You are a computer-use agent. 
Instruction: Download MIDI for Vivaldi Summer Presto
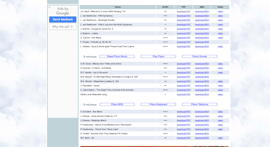pyautogui.click(x=202, y=134)
